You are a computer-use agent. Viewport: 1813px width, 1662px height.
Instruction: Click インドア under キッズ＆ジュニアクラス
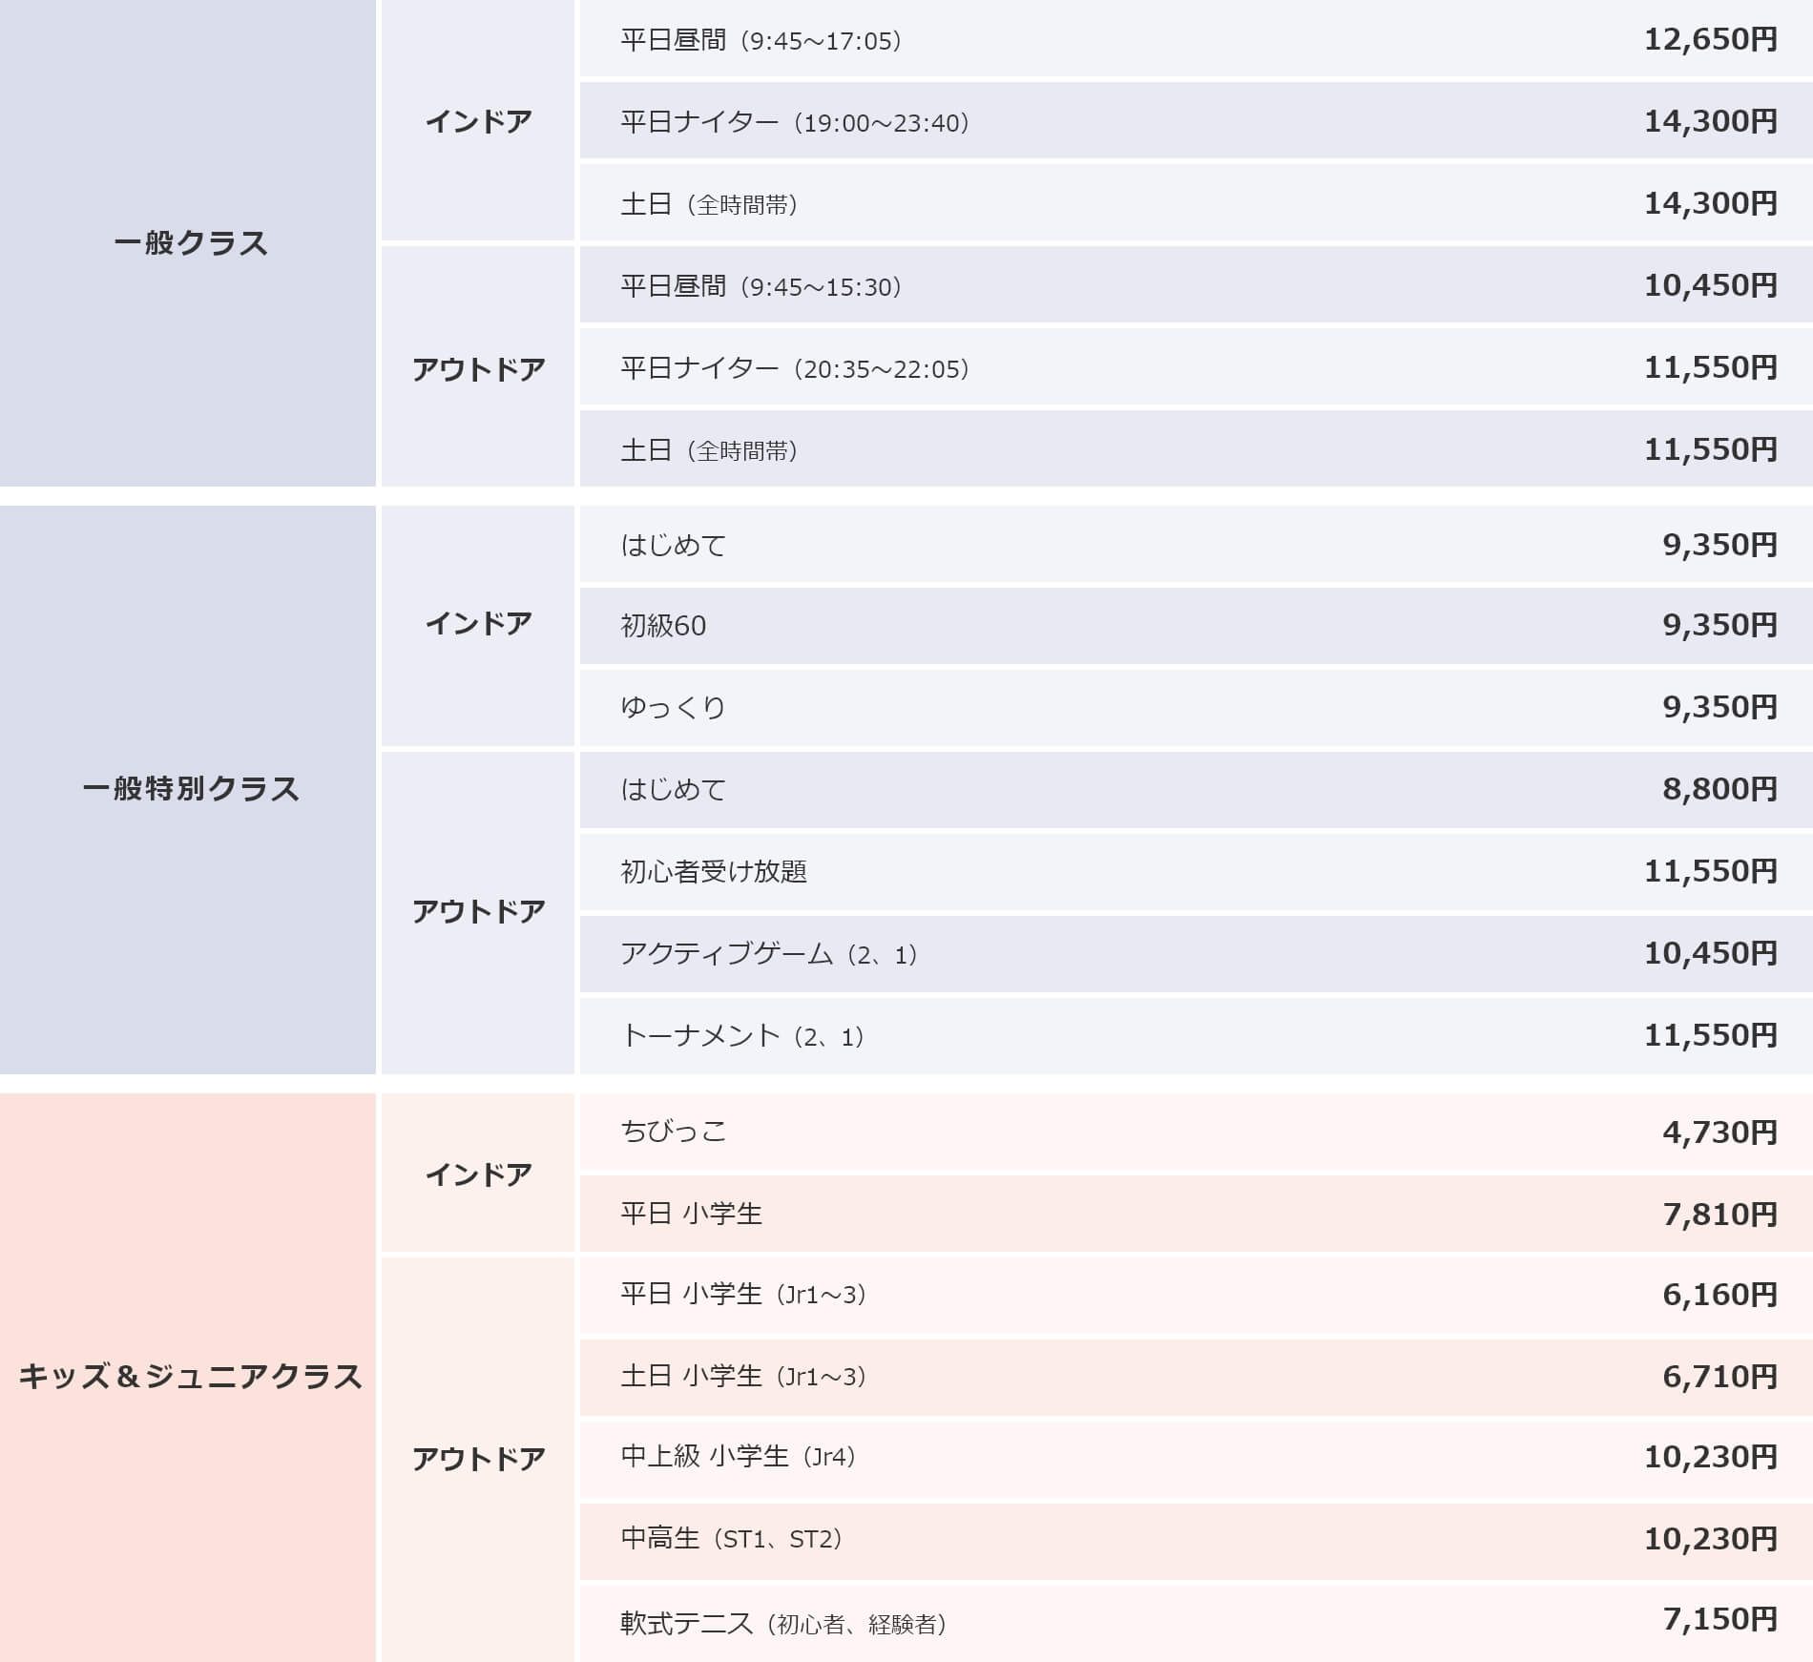pyautogui.click(x=477, y=1174)
